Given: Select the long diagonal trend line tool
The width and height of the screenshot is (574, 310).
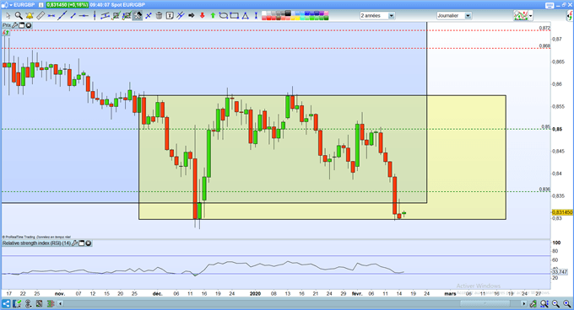Looking at the screenshot, I should (x=62, y=16).
